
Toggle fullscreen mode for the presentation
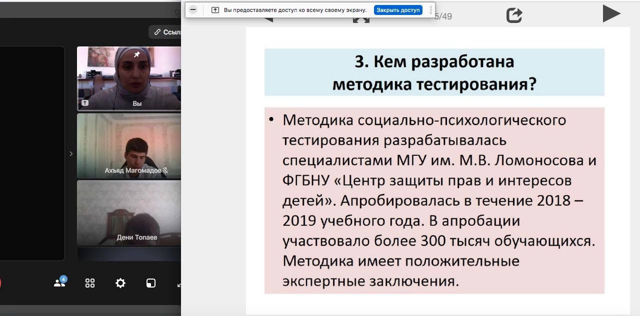[361, 20]
